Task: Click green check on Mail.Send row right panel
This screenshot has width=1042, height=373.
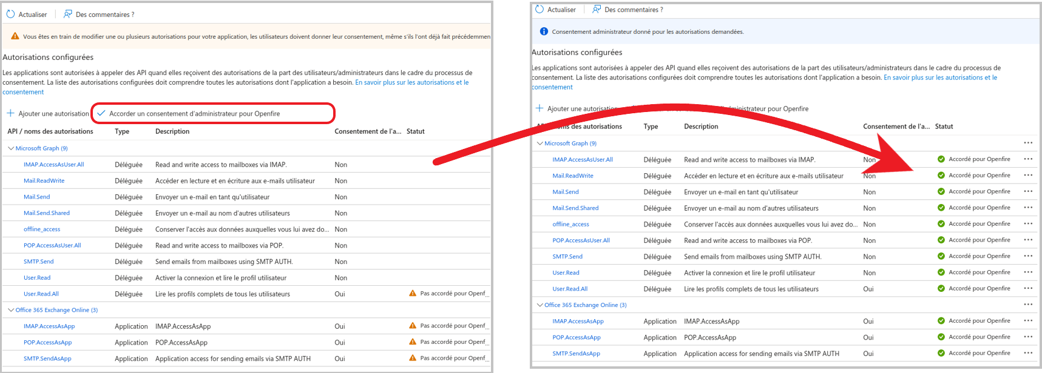Action: pyautogui.click(x=941, y=191)
